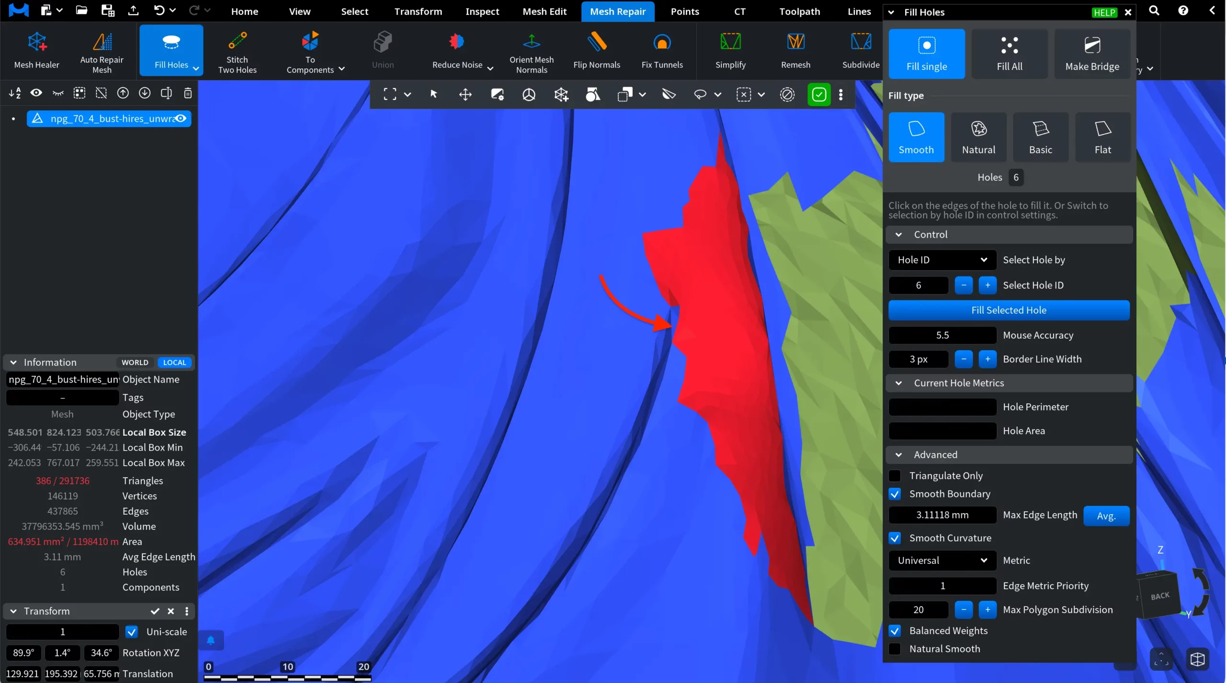Enable the Triangulate Only checkbox
The width and height of the screenshot is (1226, 683).
pyautogui.click(x=894, y=475)
